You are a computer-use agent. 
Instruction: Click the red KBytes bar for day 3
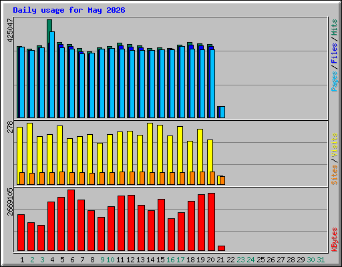pos(41,238)
